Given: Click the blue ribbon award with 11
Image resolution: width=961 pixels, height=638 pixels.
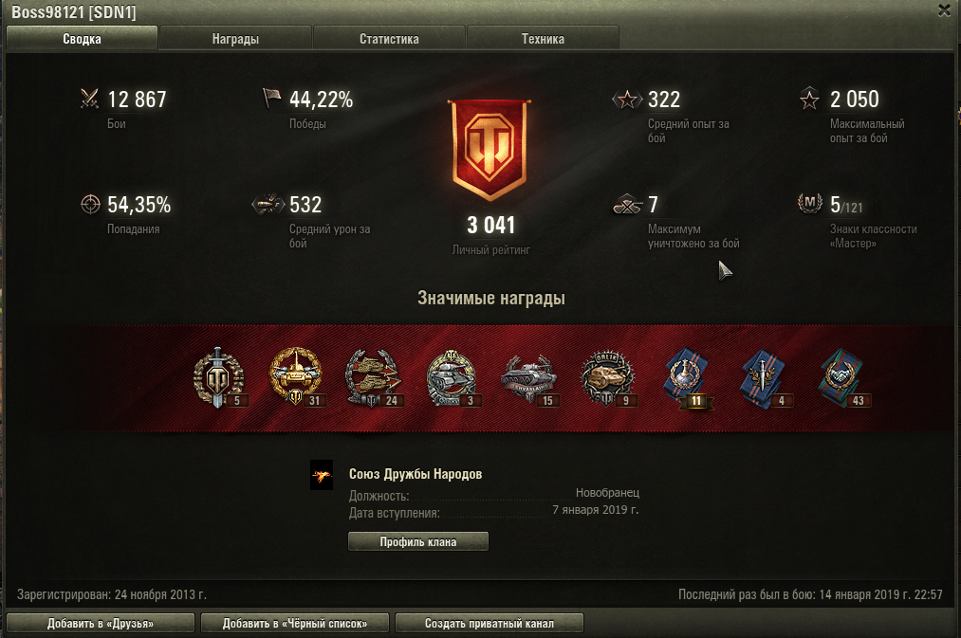Looking at the screenshot, I should pos(687,378).
